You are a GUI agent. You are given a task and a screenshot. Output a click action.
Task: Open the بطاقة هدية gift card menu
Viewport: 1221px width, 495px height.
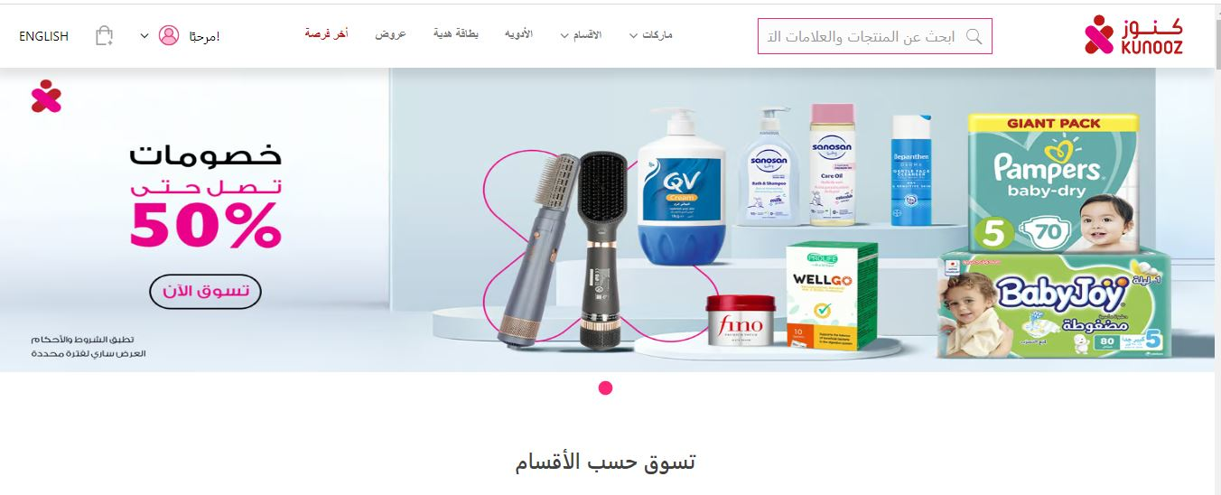click(x=456, y=34)
